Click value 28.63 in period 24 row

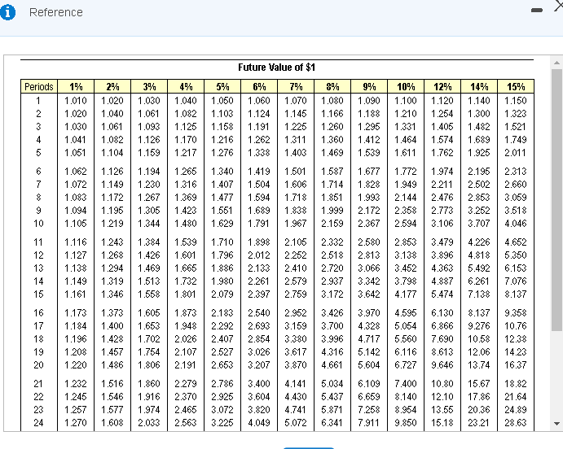click(x=515, y=423)
